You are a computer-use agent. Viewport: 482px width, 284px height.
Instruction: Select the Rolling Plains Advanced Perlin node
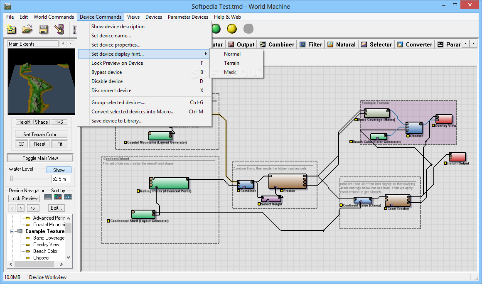(x=169, y=183)
